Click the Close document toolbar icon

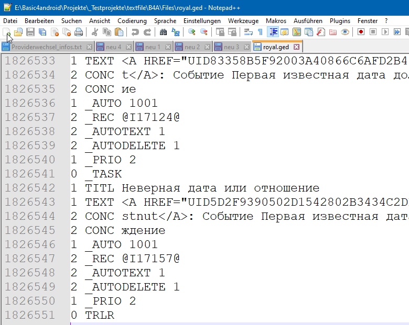pos(55,32)
